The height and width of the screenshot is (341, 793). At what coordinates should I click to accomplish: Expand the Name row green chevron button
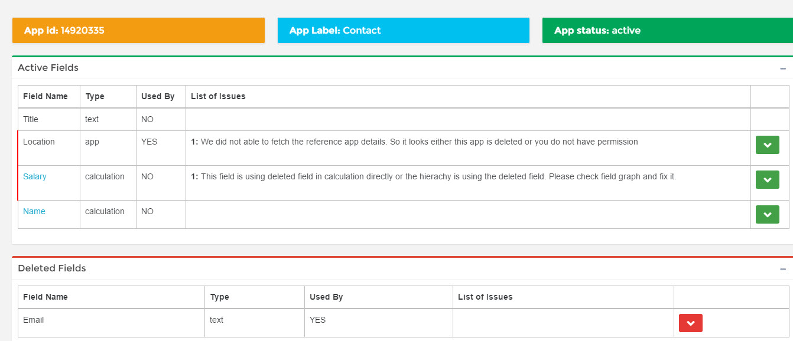click(x=767, y=214)
